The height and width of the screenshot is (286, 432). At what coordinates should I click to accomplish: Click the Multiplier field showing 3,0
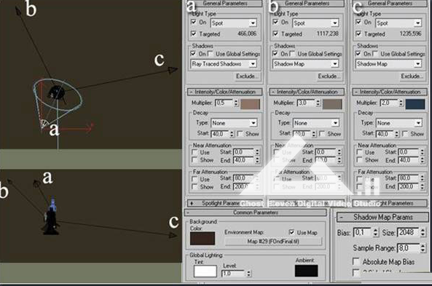point(307,103)
